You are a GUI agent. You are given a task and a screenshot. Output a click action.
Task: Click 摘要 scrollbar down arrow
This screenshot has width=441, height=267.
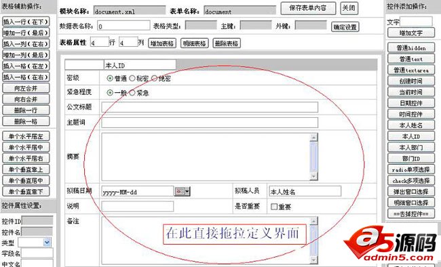[313, 176]
